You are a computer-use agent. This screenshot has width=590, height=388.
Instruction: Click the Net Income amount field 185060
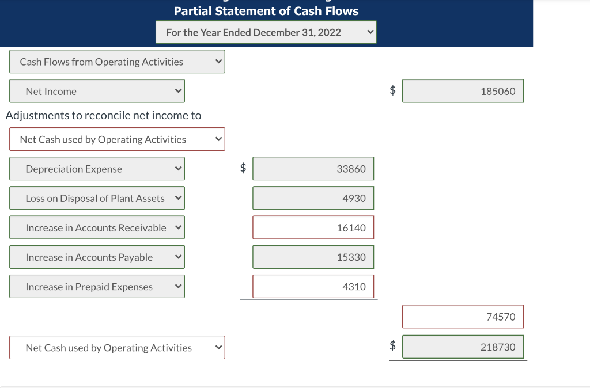click(463, 91)
